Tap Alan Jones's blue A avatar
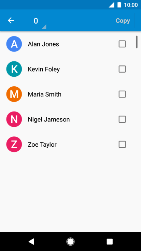Image resolution: width=141 pixels, height=251 pixels. coord(14,44)
